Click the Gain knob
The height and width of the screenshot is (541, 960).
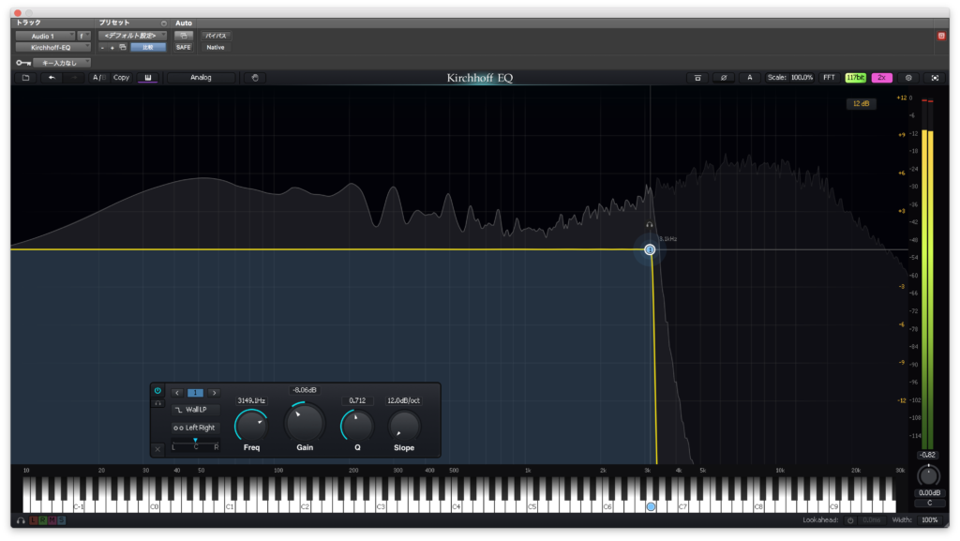click(305, 422)
